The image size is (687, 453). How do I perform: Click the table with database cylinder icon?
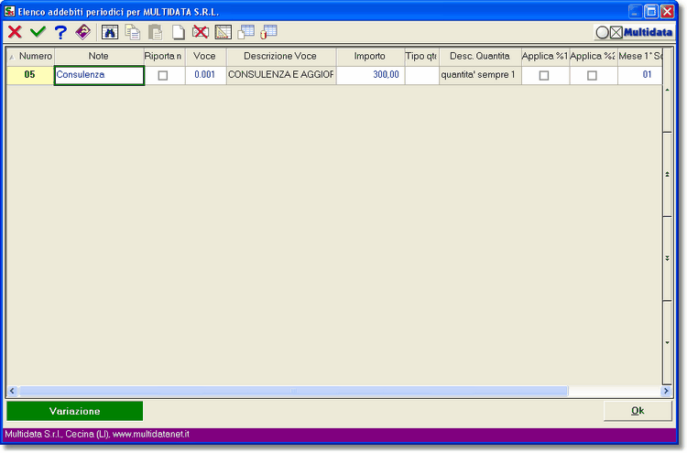coord(268,32)
